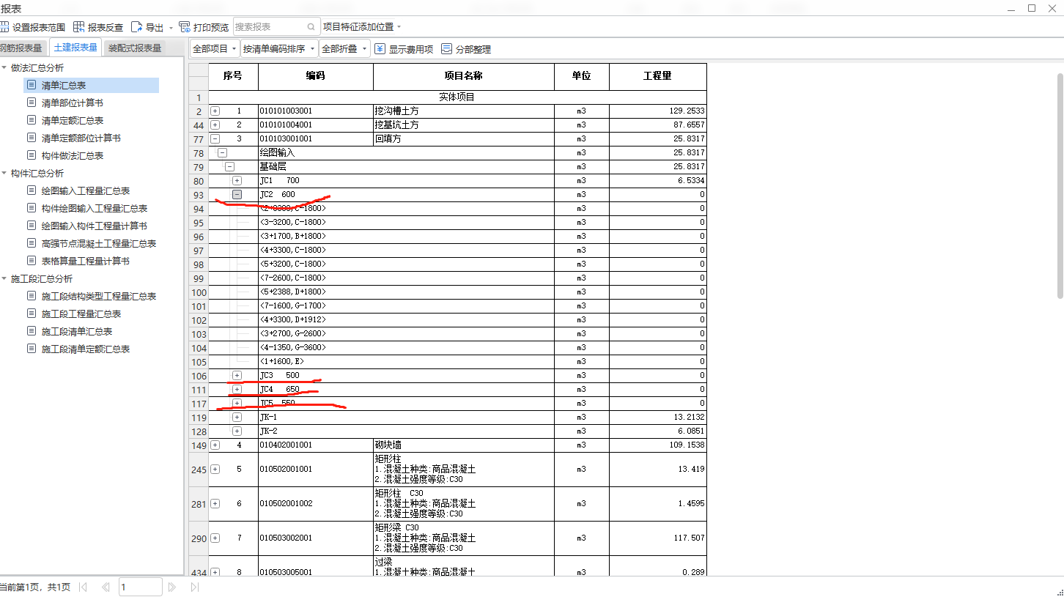Open the 全部折叠 dropdown
Viewport: 1064px width, 597px height.
pos(344,49)
